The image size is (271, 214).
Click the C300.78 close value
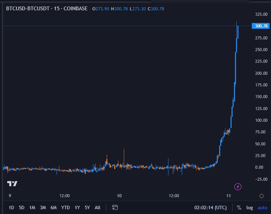coord(156,9)
